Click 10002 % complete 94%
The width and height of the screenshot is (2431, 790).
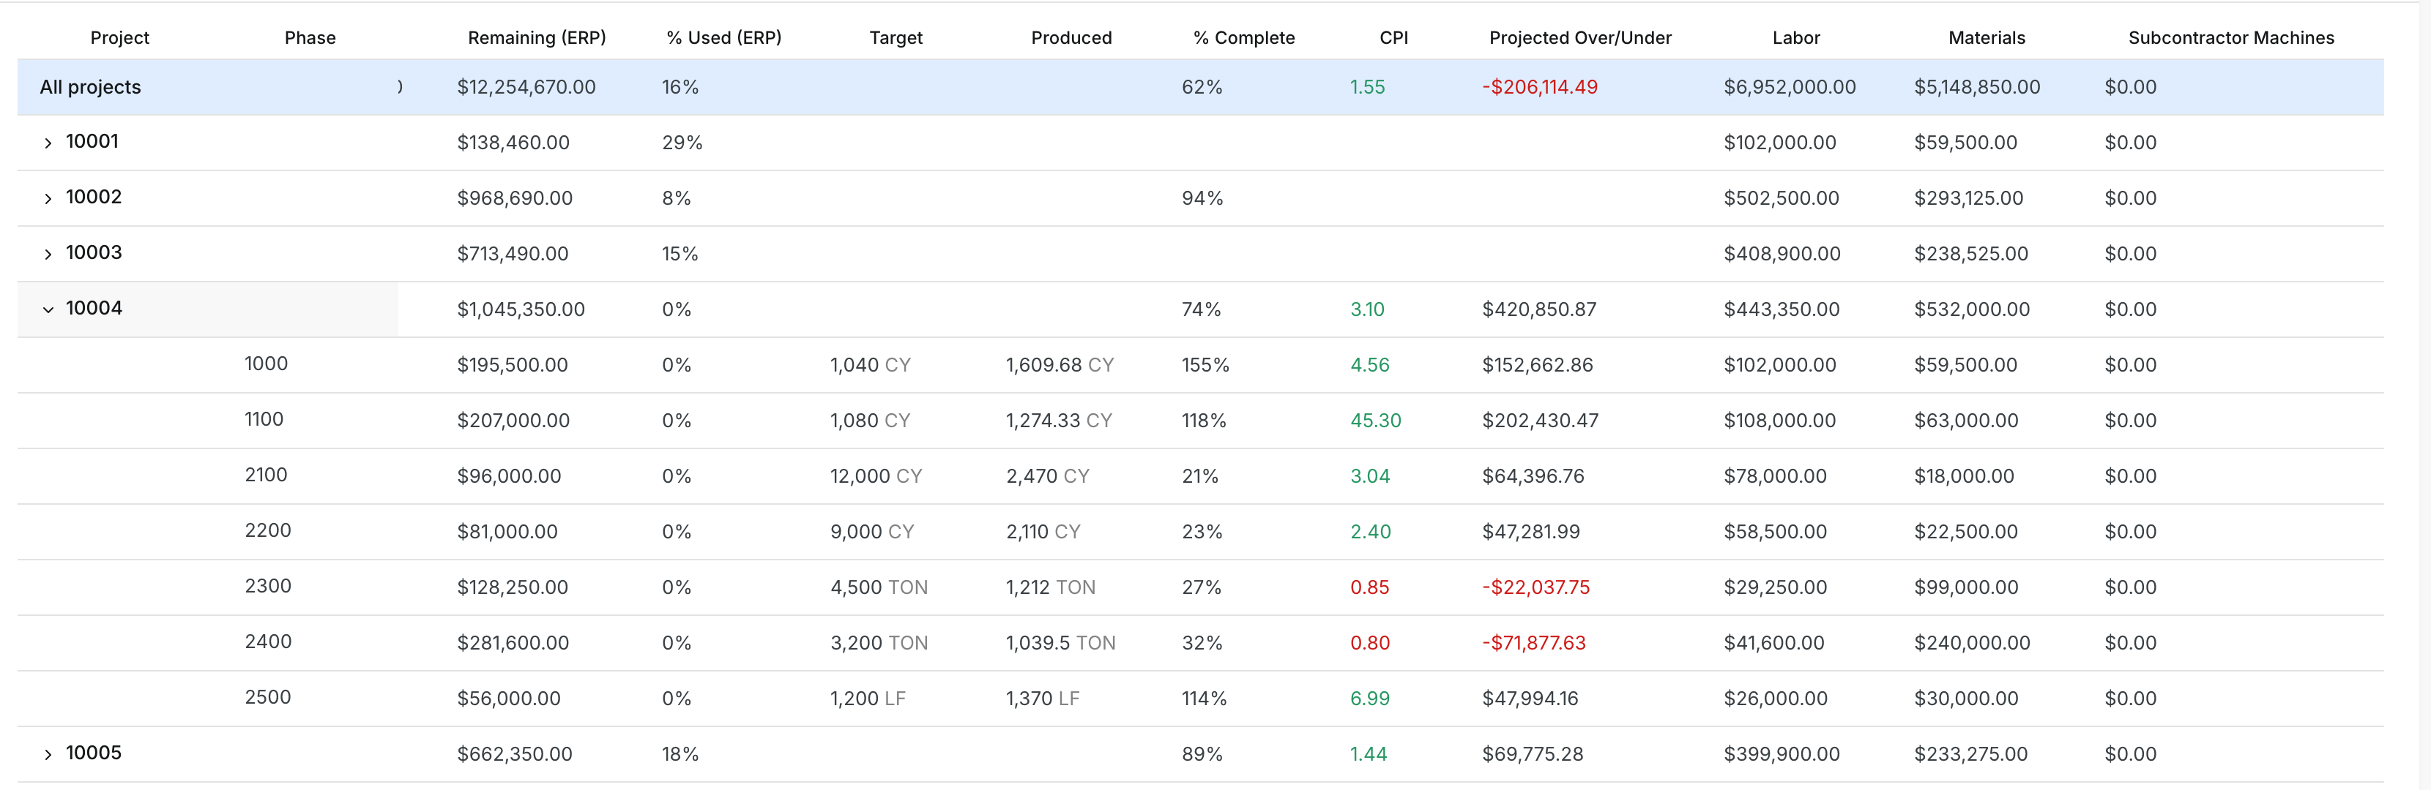[x=1202, y=198]
